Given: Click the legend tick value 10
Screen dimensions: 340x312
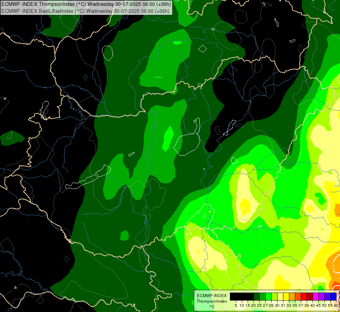Looking at the screenshot, I should pos(242,305).
